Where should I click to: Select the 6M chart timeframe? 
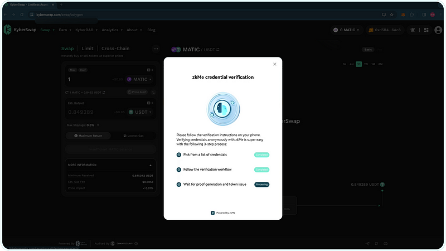pos(381,64)
